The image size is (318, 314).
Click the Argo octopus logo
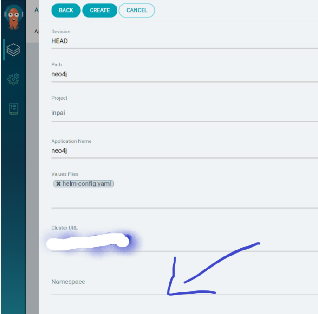[x=13, y=18]
